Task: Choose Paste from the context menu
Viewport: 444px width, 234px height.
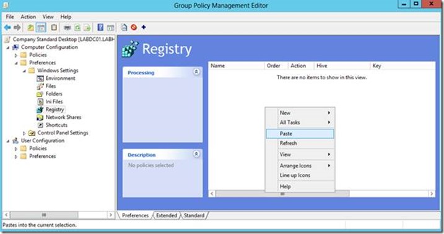Action: [x=300, y=134]
